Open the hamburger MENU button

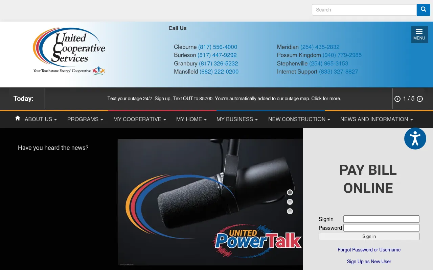[419, 34]
